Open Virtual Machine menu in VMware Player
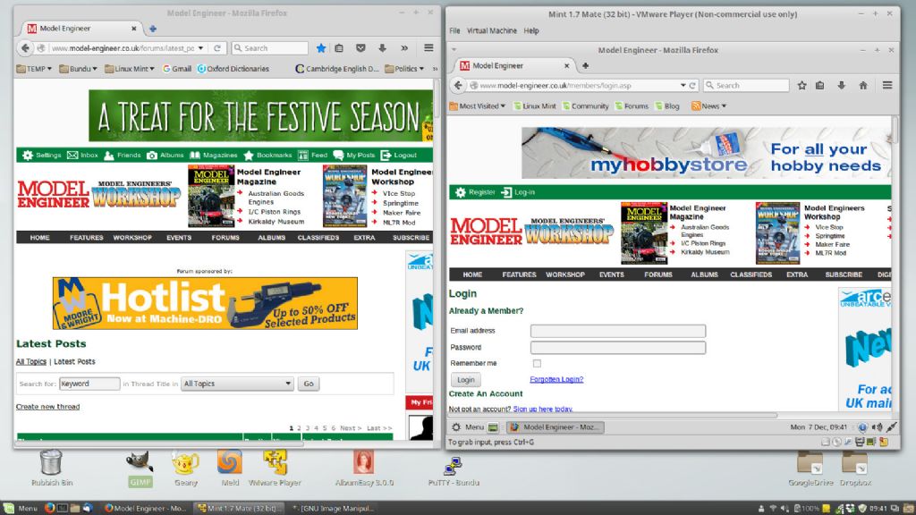This screenshot has height=515, width=916. tap(491, 31)
